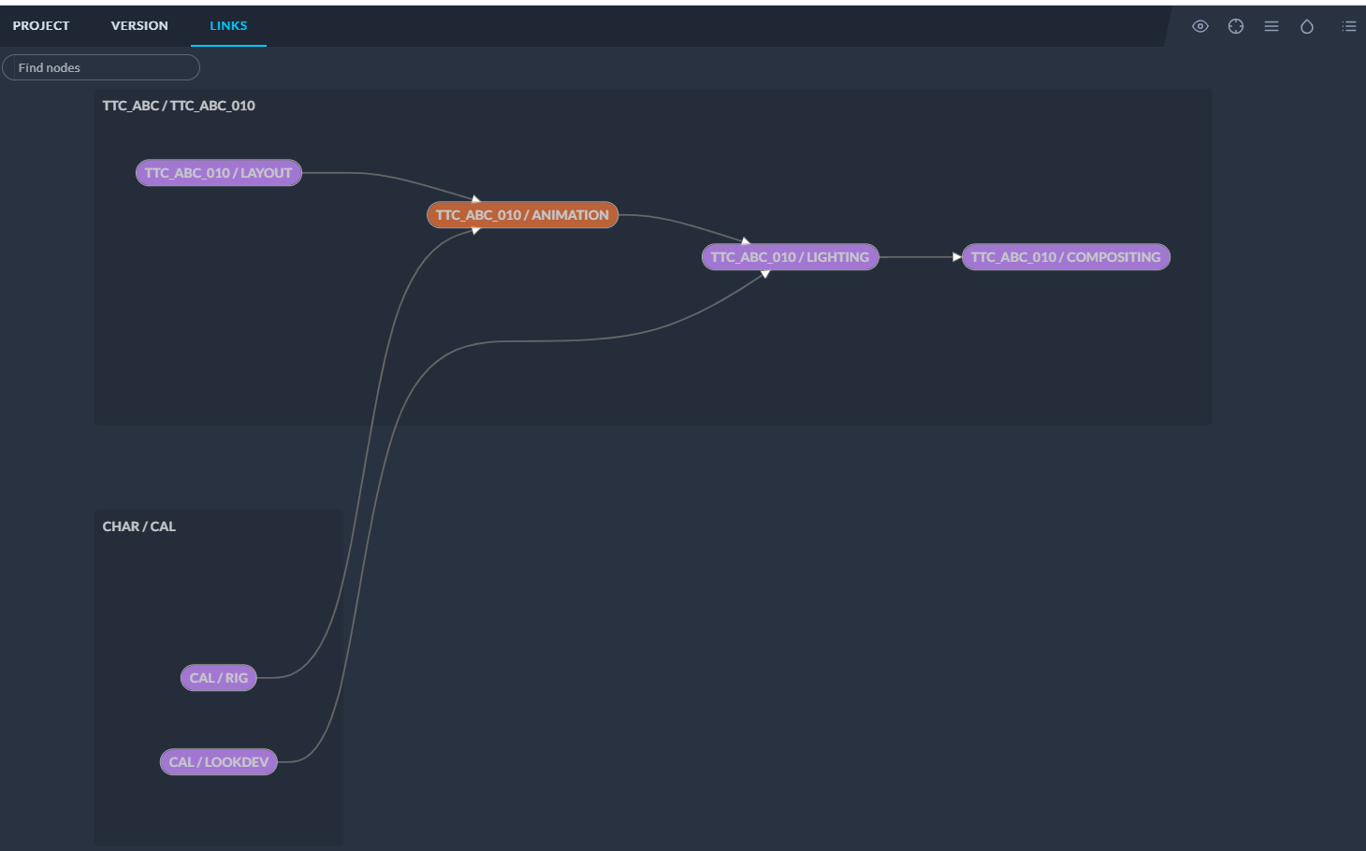Switch to the PROJECT tab

pos(41,26)
